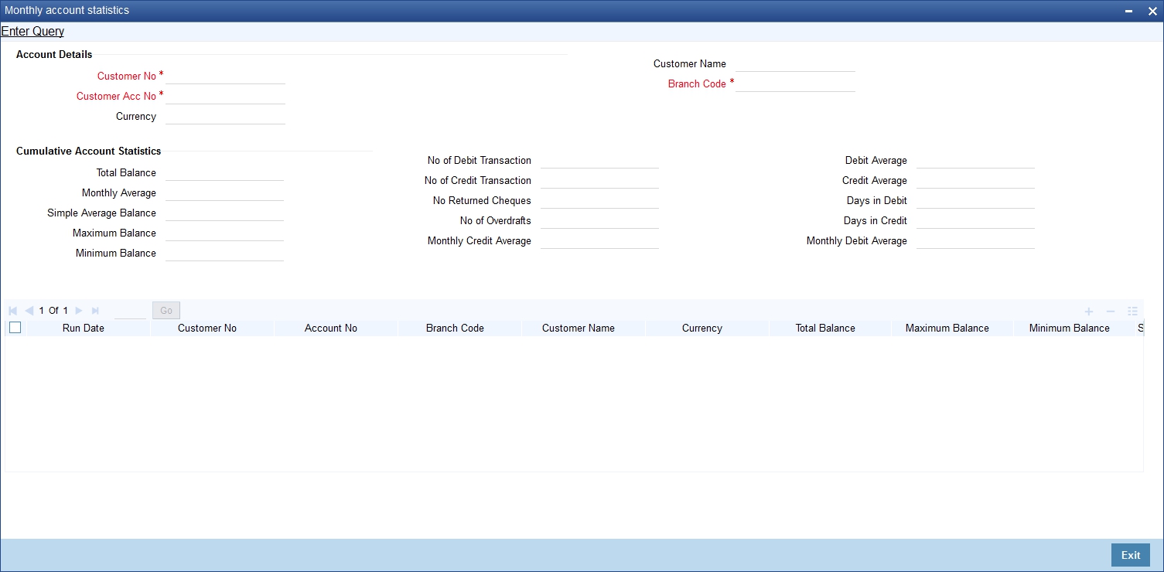Tick the select-all checkbox in grid header
This screenshot has height=572, width=1164.
click(x=15, y=328)
